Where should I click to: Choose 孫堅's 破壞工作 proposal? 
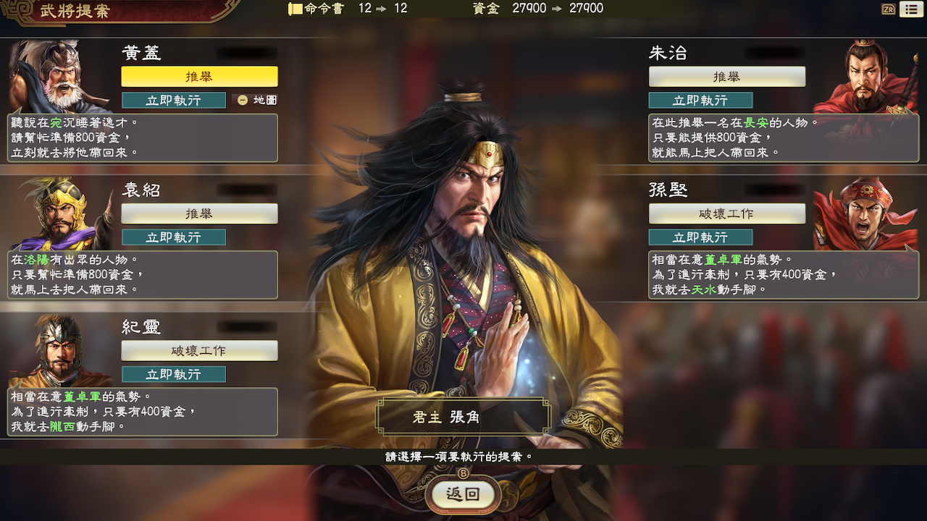727,213
